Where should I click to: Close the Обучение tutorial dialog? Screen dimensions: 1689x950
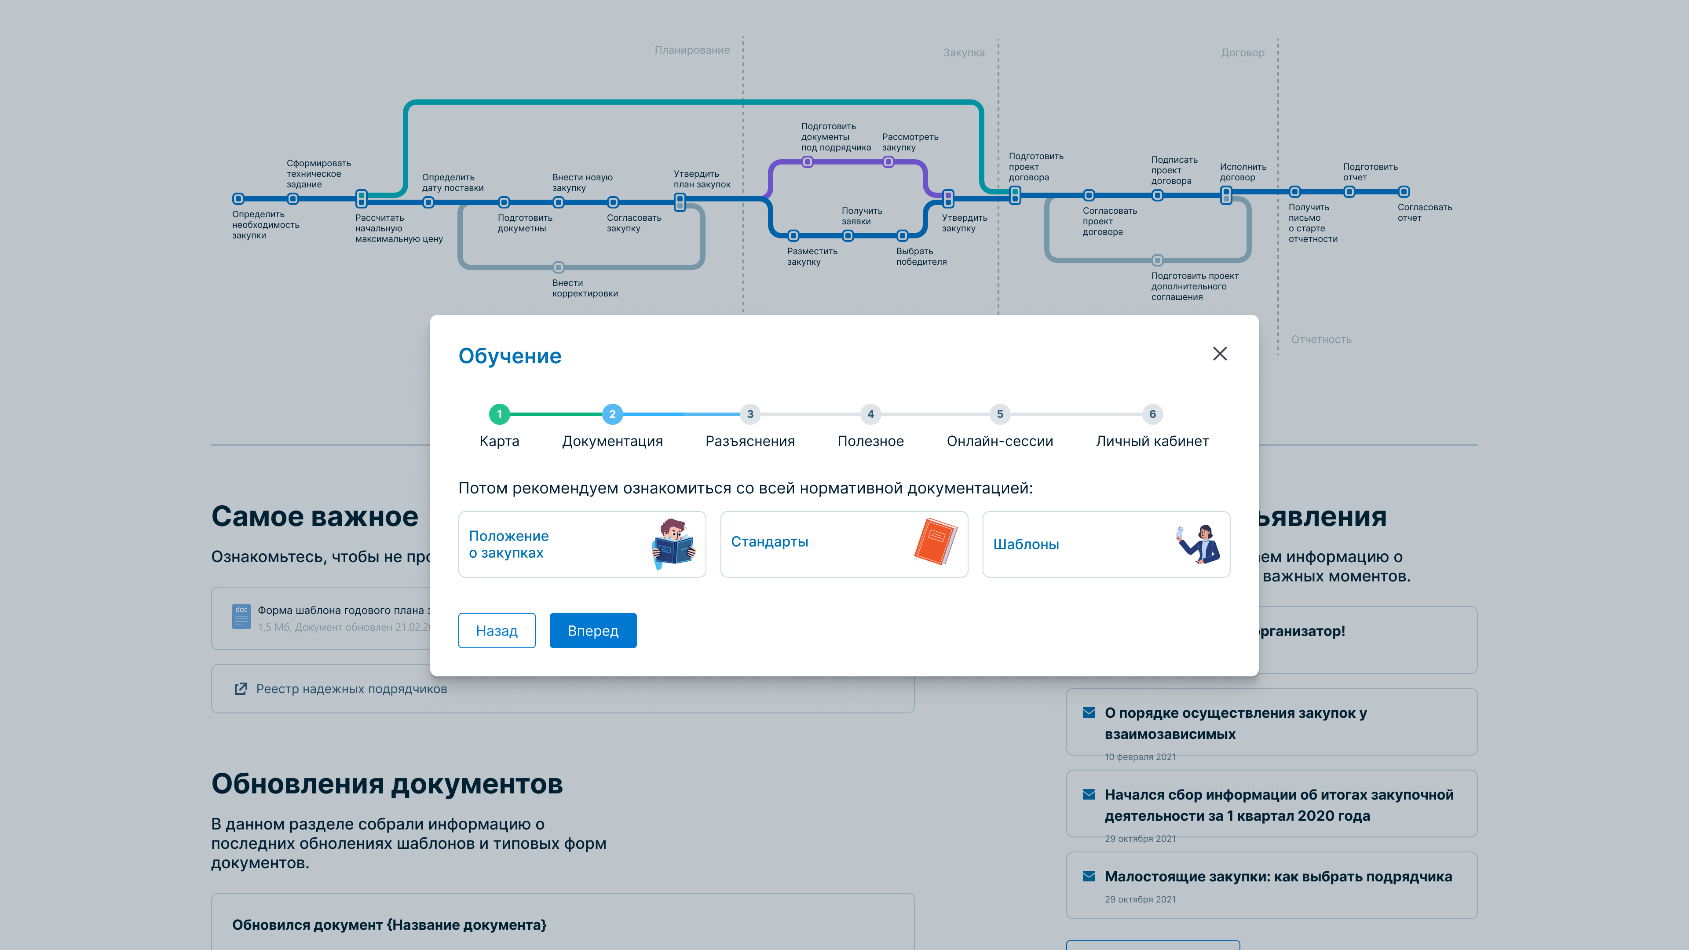pos(1220,354)
